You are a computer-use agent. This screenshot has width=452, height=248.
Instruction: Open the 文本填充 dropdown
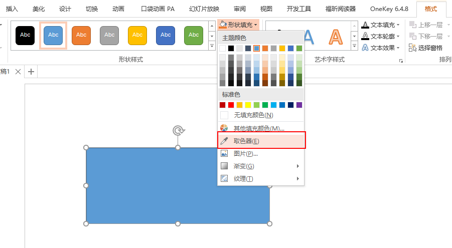click(380, 25)
